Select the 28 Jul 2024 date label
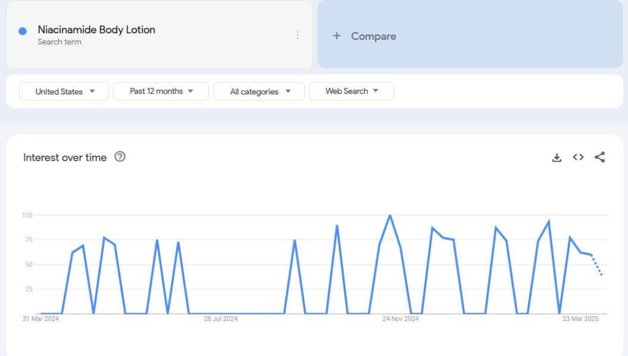The height and width of the screenshot is (356, 628). [221, 319]
